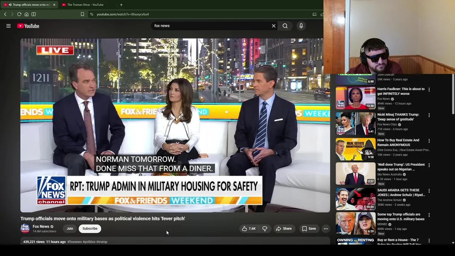455x256 pixels.
Task: Join the Fox News channel membership
Action: tap(70, 229)
